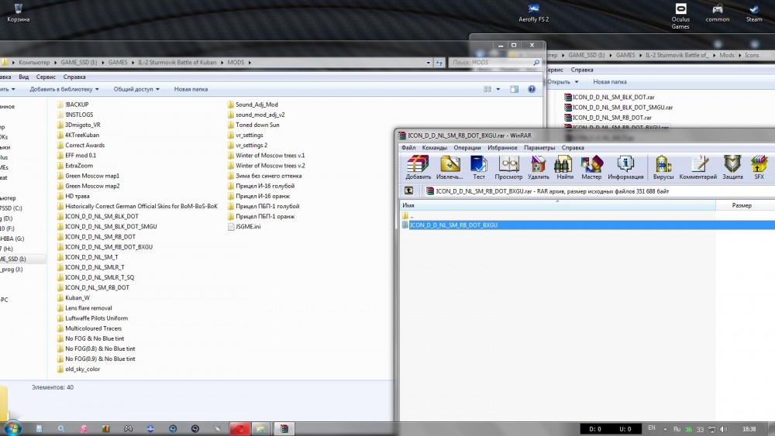
Task: Click the MODS breadcrumb segment
Action: click(236, 63)
